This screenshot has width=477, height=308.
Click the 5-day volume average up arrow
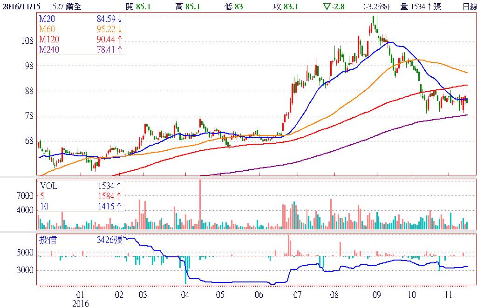(119, 196)
